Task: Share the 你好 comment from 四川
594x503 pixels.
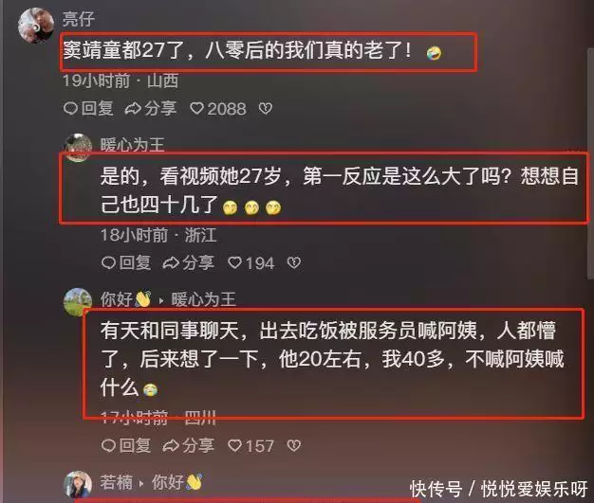Action: [188, 446]
